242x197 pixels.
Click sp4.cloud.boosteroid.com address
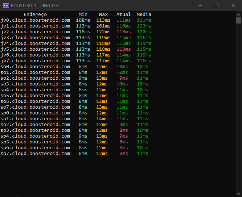[x=35, y=136]
